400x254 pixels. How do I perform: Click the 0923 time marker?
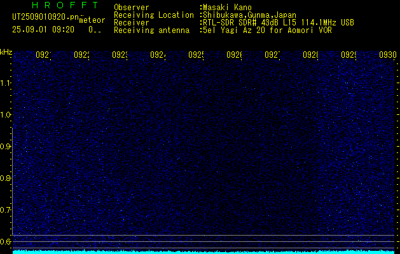[x=120, y=55]
